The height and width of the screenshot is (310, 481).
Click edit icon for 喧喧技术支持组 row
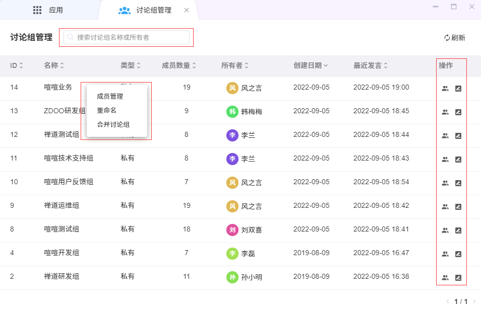pyautogui.click(x=458, y=160)
